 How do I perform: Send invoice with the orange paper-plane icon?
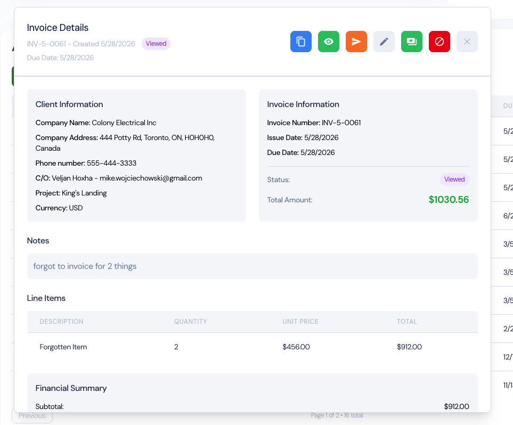pyautogui.click(x=356, y=42)
